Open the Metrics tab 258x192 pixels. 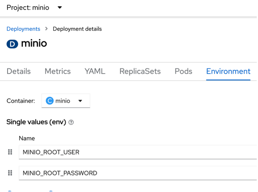pyautogui.click(x=57, y=71)
